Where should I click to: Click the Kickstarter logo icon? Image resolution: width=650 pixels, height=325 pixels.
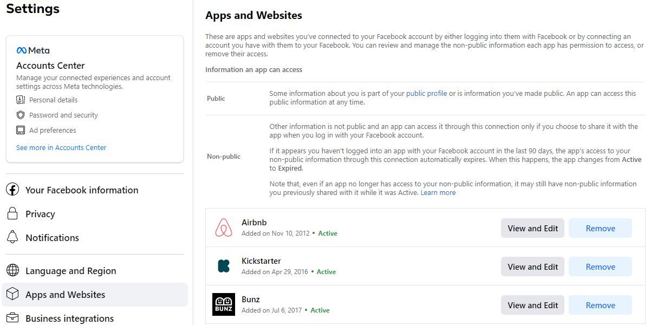(224, 265)
